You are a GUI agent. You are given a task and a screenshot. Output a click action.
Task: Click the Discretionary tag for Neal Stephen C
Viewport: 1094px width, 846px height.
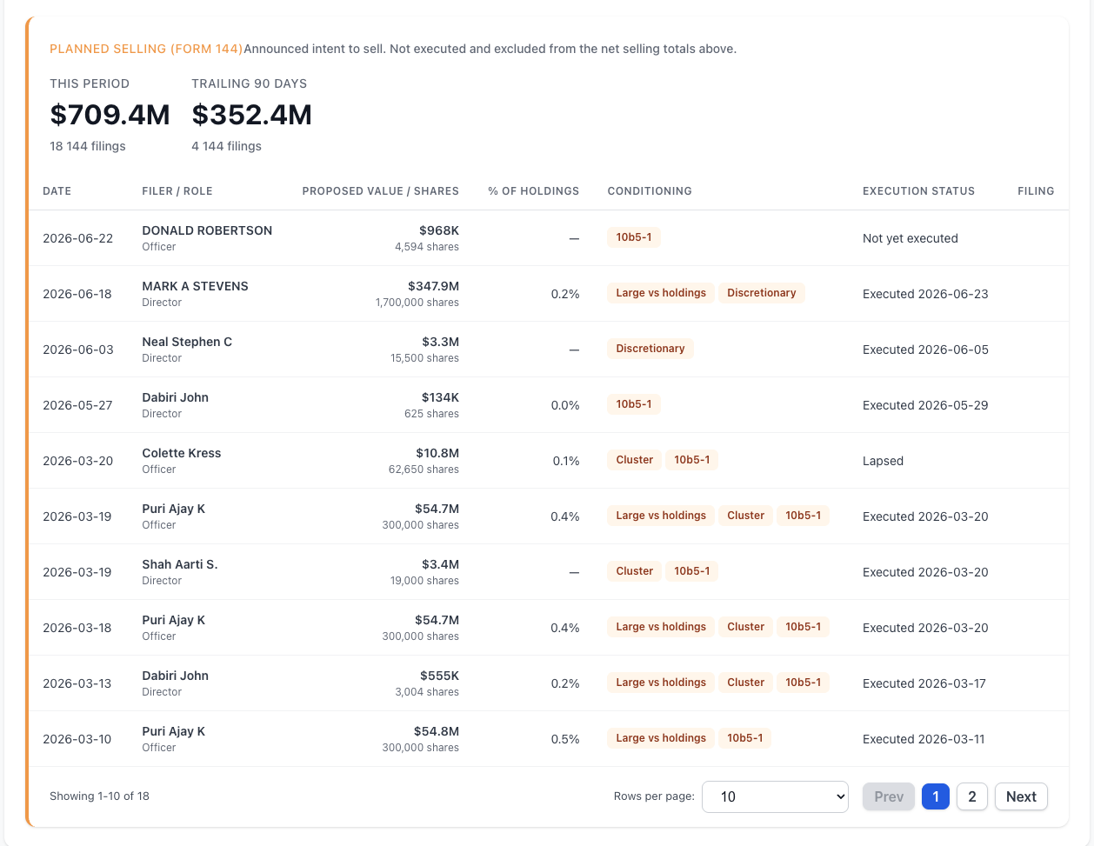coord(650,349)
